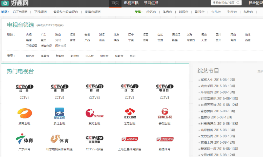Select 国外电视 in the region filter
263x157 pixels.
pos(61,46)
